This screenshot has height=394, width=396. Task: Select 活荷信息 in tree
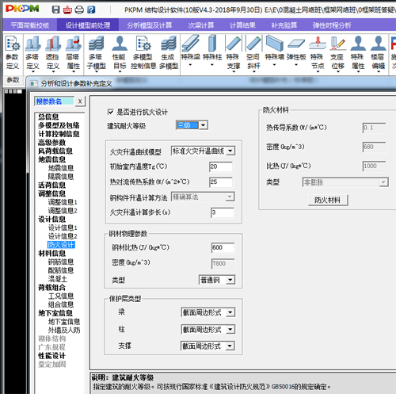coord(51,185)
